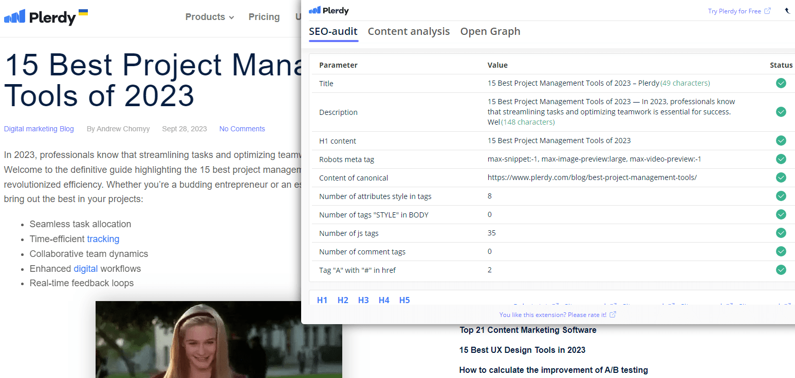The width and height of the screenshot is (795, 378).
Task: Open the 15 Best UX Design Tools in 2023 article
Action: tap(522, 350)
